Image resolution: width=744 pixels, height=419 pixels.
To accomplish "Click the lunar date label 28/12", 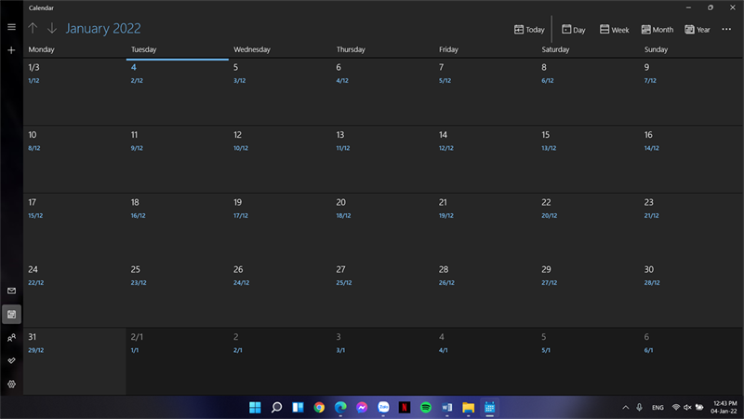I will [x=652, y=283].
